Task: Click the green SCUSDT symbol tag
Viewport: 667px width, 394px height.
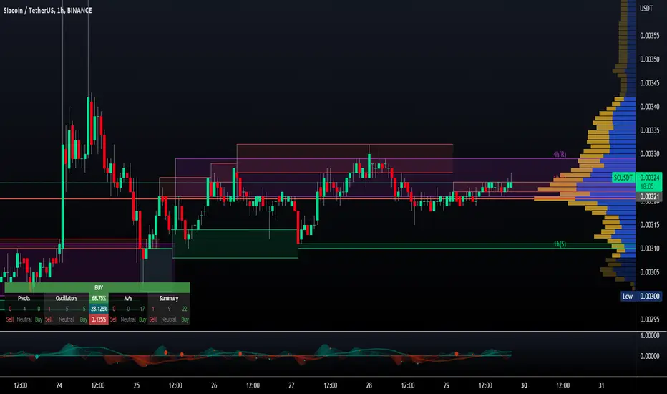Action: (x=623, y=177)
